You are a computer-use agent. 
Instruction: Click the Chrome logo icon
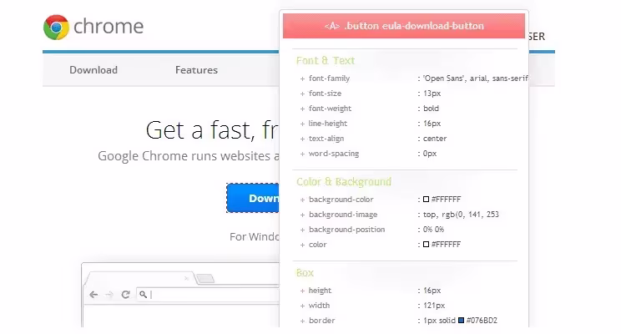pos(56,27)
